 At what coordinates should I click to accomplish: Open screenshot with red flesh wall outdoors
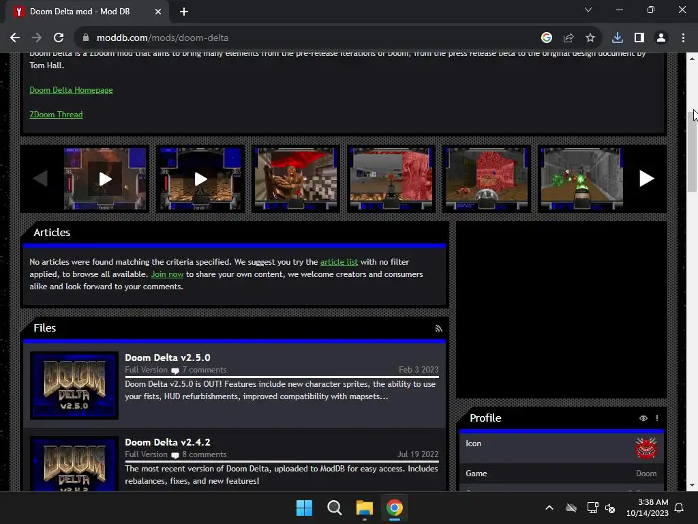coord(391,179)
